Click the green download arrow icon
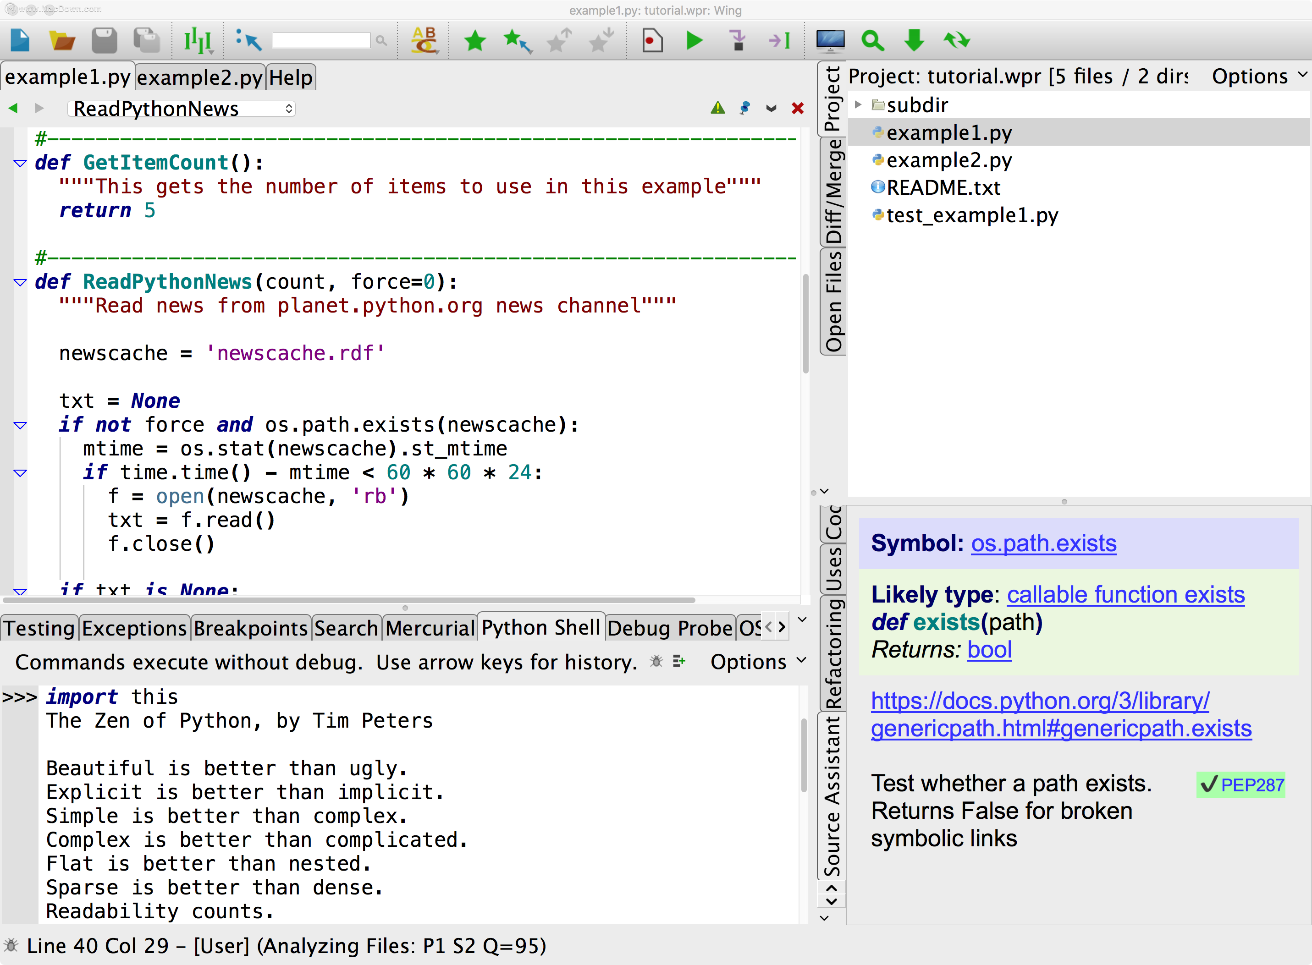1312x965 pixels. (914, 40)
